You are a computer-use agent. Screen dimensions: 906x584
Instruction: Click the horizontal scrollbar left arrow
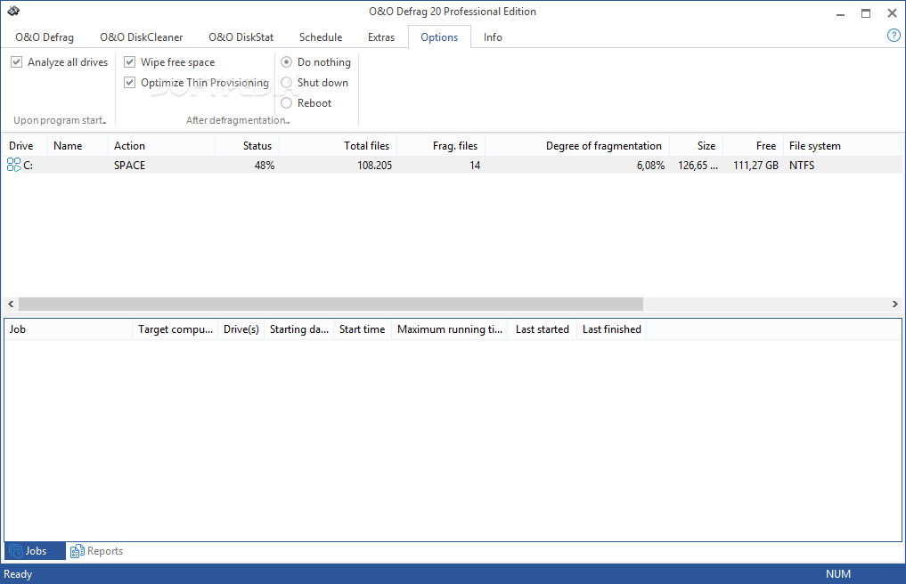click(x=11, y=304)
